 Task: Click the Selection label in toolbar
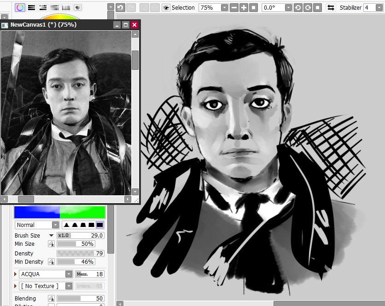coord(183,8)
